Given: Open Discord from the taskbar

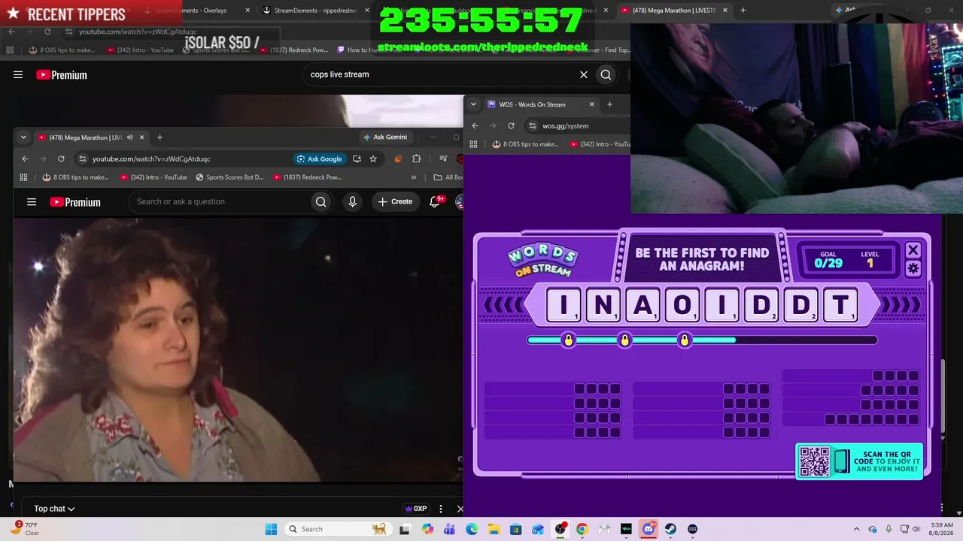Looking at the screenshot, I should (649, 529).
